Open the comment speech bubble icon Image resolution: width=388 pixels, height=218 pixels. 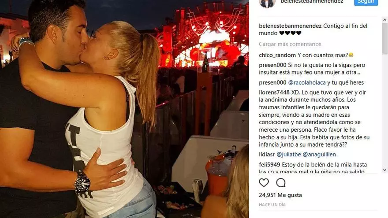point(281,183)
